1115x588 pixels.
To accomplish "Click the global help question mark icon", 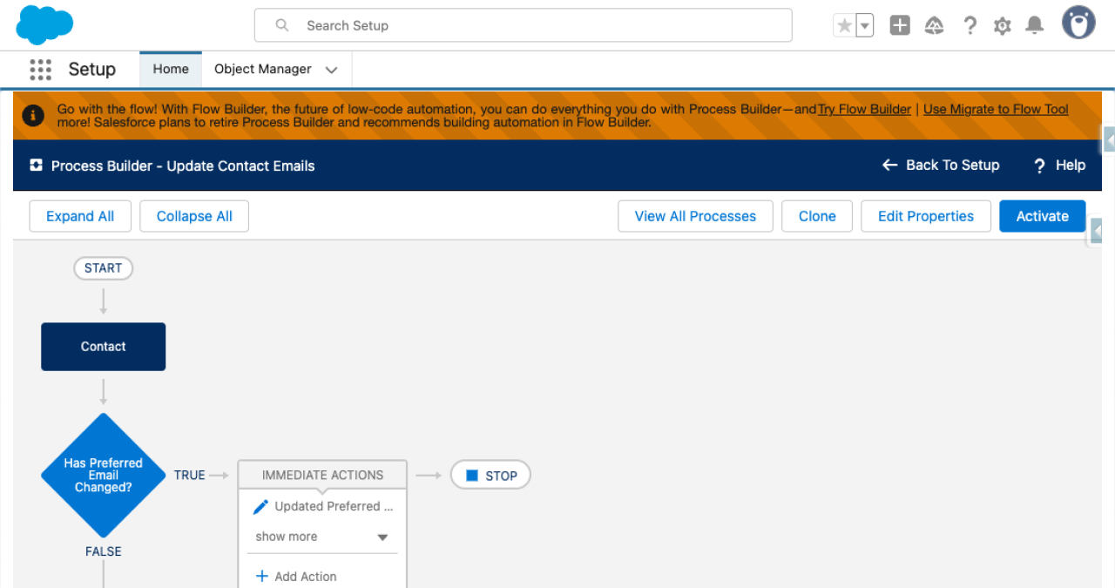I will click(x=970, y=25).
